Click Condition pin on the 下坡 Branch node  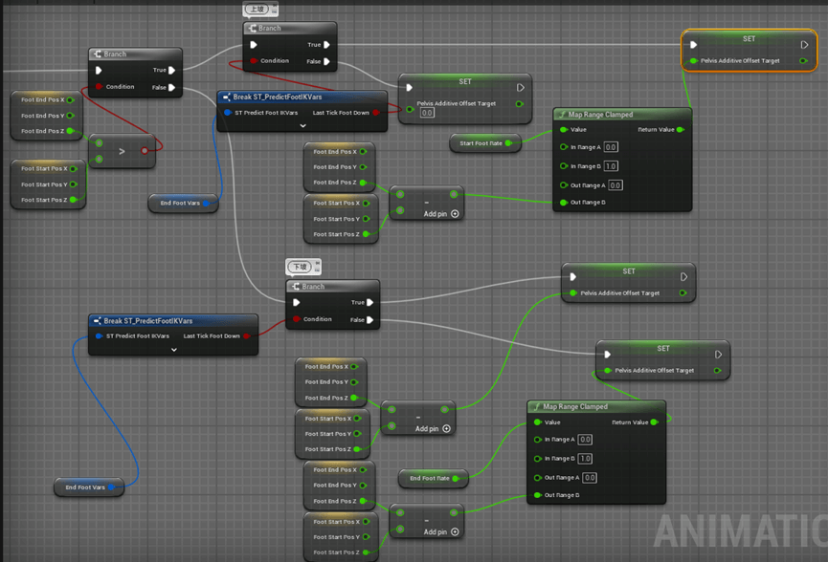[x=297, y=319]
